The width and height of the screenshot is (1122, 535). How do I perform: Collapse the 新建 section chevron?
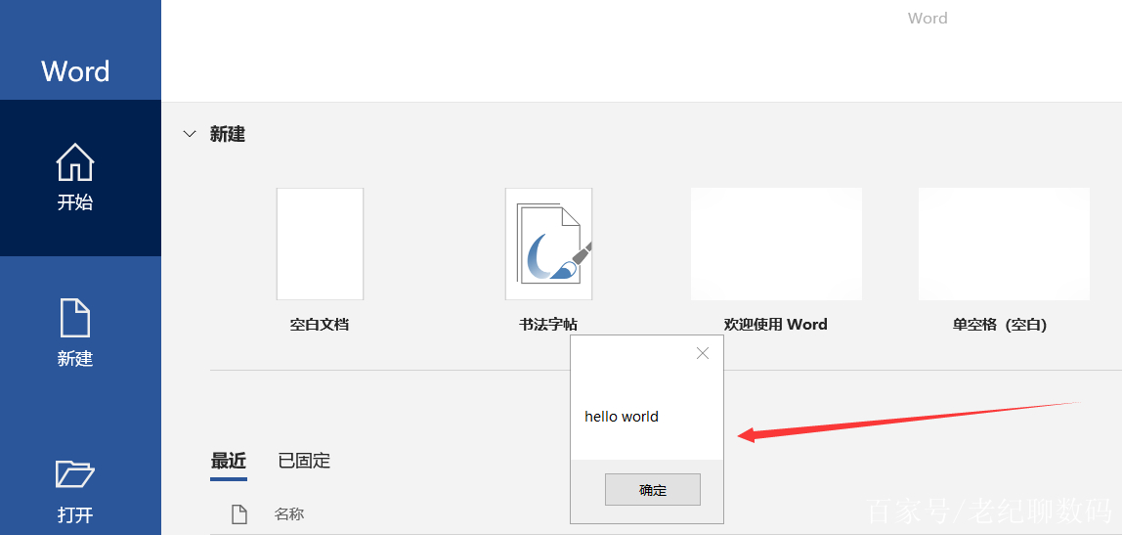[190, 134]
